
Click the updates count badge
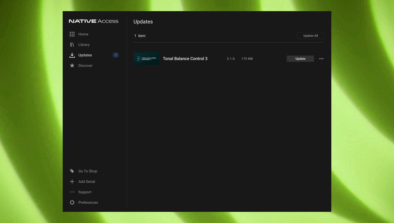(116, 55)
